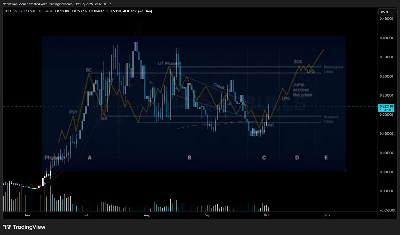400x235 pixels.
Task: Click the PSY annotation on the chart
Action: click(73, 112)
